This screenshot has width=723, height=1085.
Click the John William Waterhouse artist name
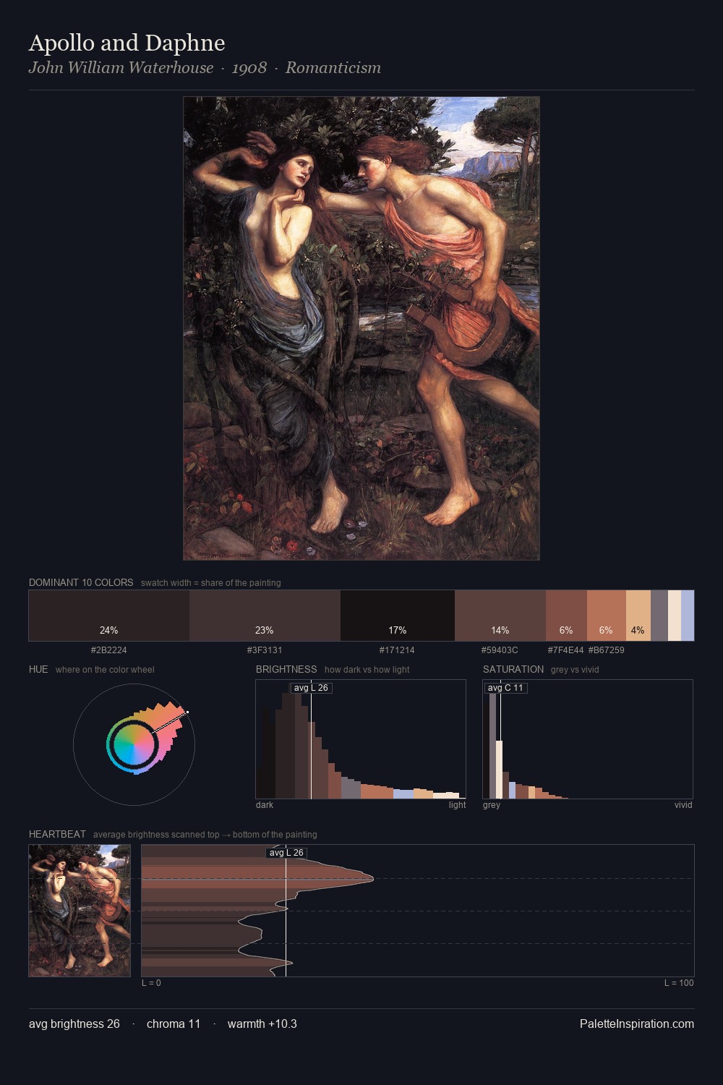point(121,68)
